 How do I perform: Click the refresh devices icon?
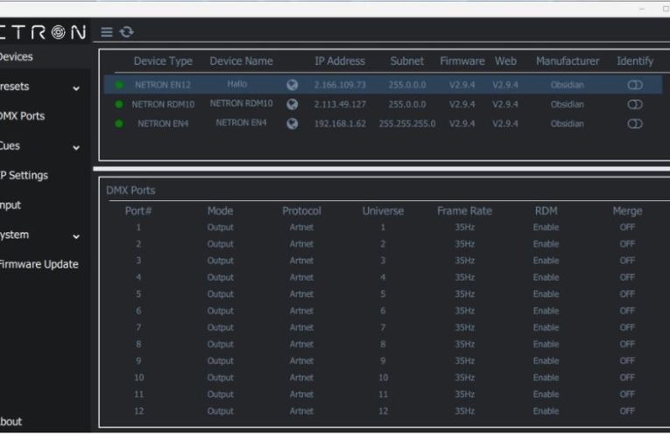[127, 32]
